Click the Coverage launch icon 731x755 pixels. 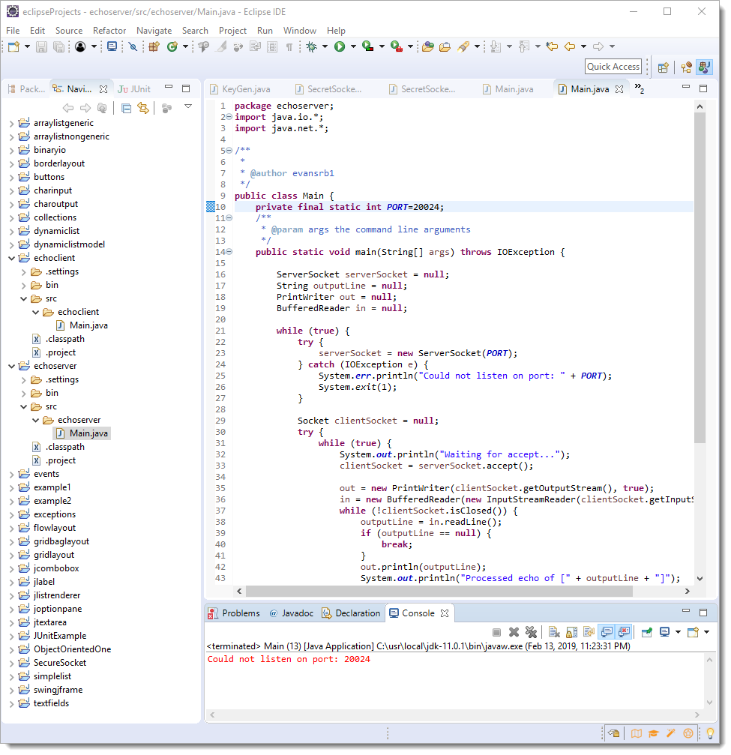point(368,46)
